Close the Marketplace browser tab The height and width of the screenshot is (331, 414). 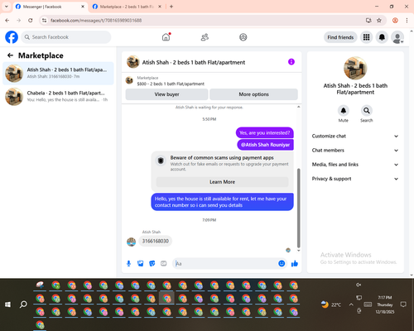pos(160,7)
